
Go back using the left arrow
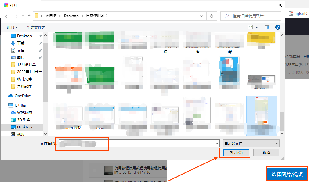click(7, 16)
